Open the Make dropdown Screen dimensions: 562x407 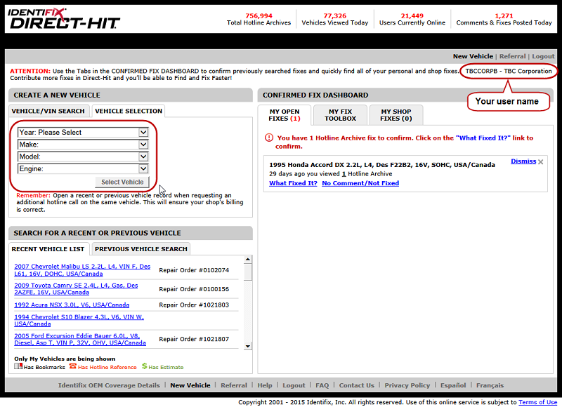point(83,145)
